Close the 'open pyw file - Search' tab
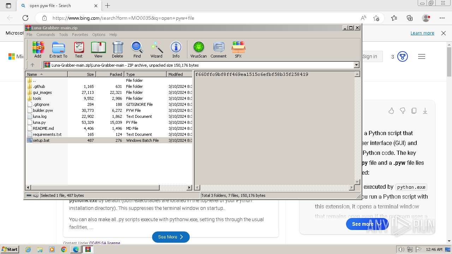The width and height of the screenshot is (452, 254). pyautogui.click(x=96, y=6)
